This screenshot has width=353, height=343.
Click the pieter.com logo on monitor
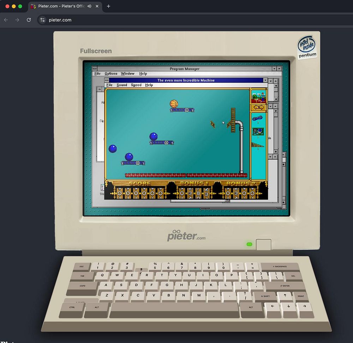pyautogui.click(x=186, y=235)
